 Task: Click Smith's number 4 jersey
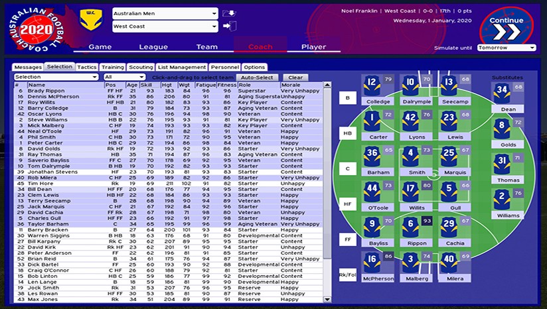(x=410, y=156)
